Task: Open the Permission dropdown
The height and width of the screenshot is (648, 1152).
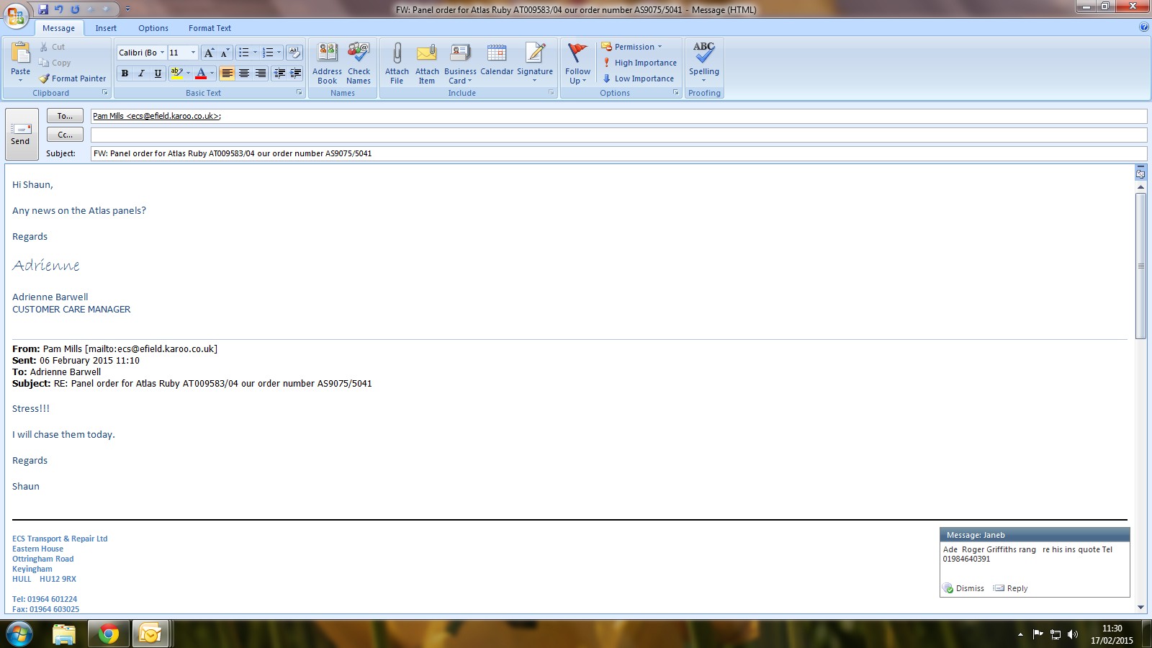Action: (631, 47)
